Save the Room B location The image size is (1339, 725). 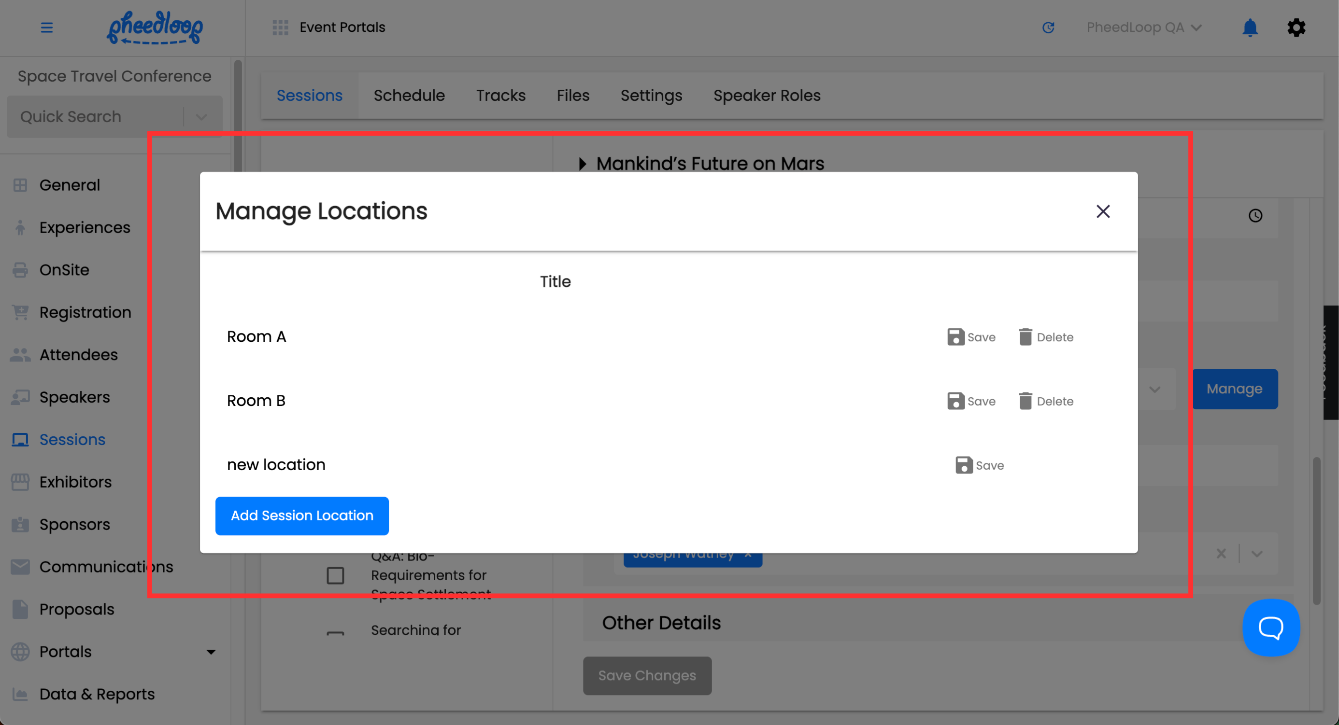coord(971,401)
